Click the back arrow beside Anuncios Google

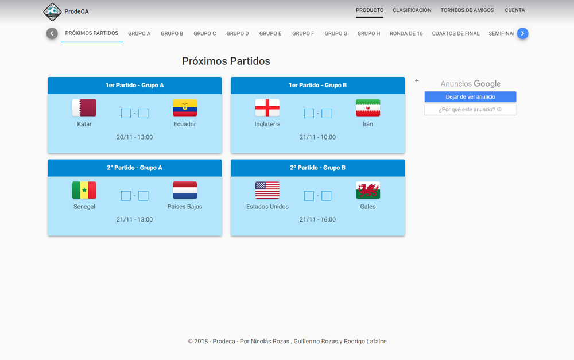pyautogui.click(x=417, y=81)
